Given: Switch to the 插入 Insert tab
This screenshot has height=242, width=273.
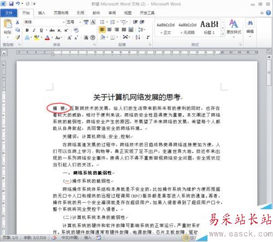Looking at the screenshot, I should [41, 13].
